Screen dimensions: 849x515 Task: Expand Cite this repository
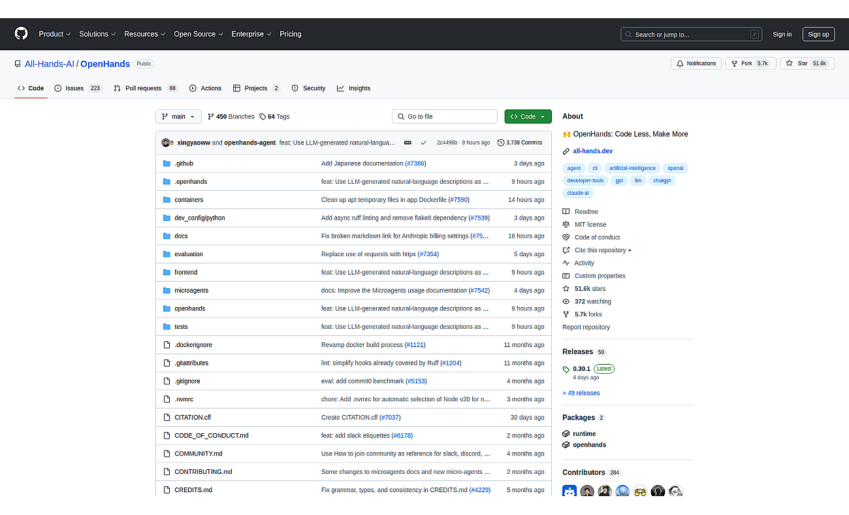pyautogui.click(x=603, y=250)
